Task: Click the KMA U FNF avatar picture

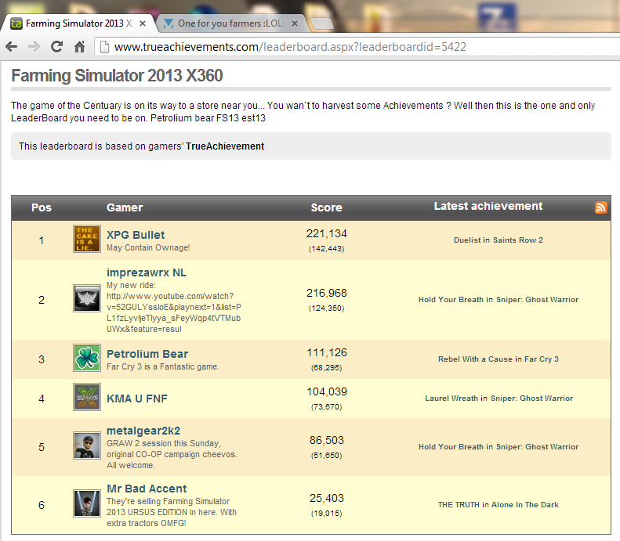Action: coord(86,398)
